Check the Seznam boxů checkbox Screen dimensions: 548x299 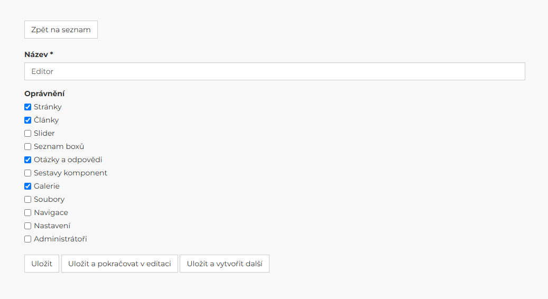point(27,147)
